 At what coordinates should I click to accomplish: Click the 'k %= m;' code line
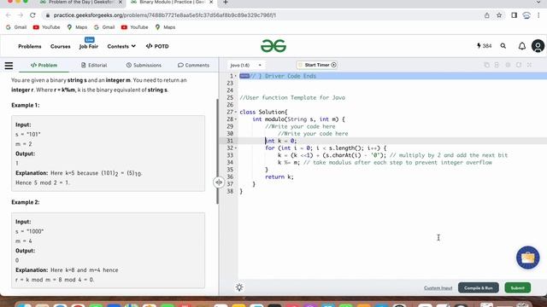pyautogui.click(x=289, y=163)
